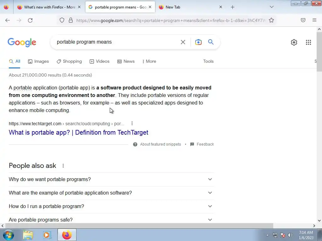List all tabs dropdown arrow

click(271, 7)
